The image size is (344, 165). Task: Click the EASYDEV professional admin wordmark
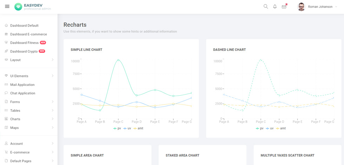pos(38,7)
